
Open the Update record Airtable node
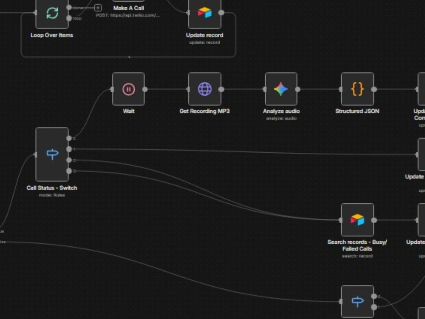205,13
